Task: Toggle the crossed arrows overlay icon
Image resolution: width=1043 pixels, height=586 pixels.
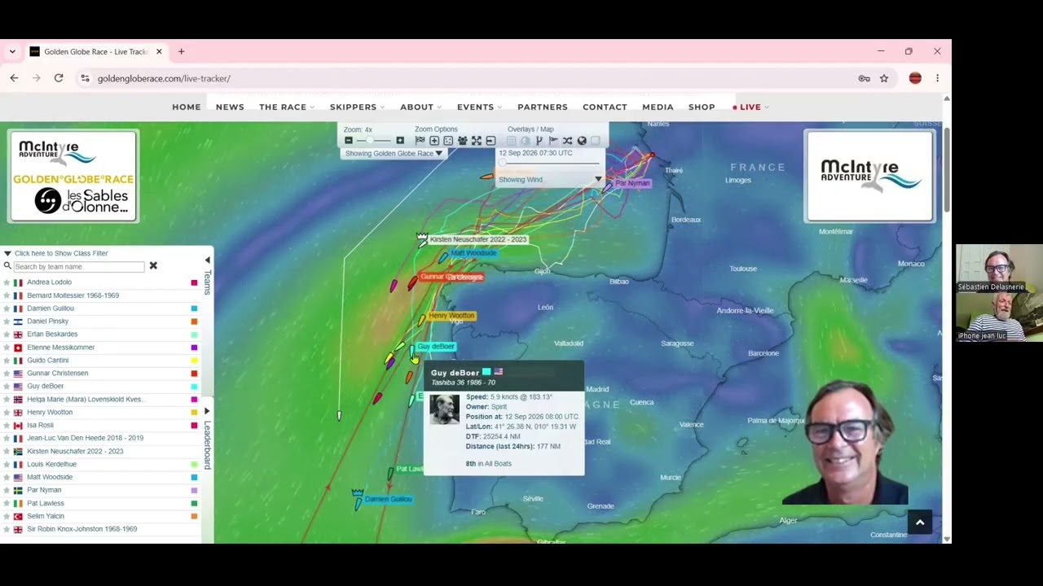Action: click(567, 141)
